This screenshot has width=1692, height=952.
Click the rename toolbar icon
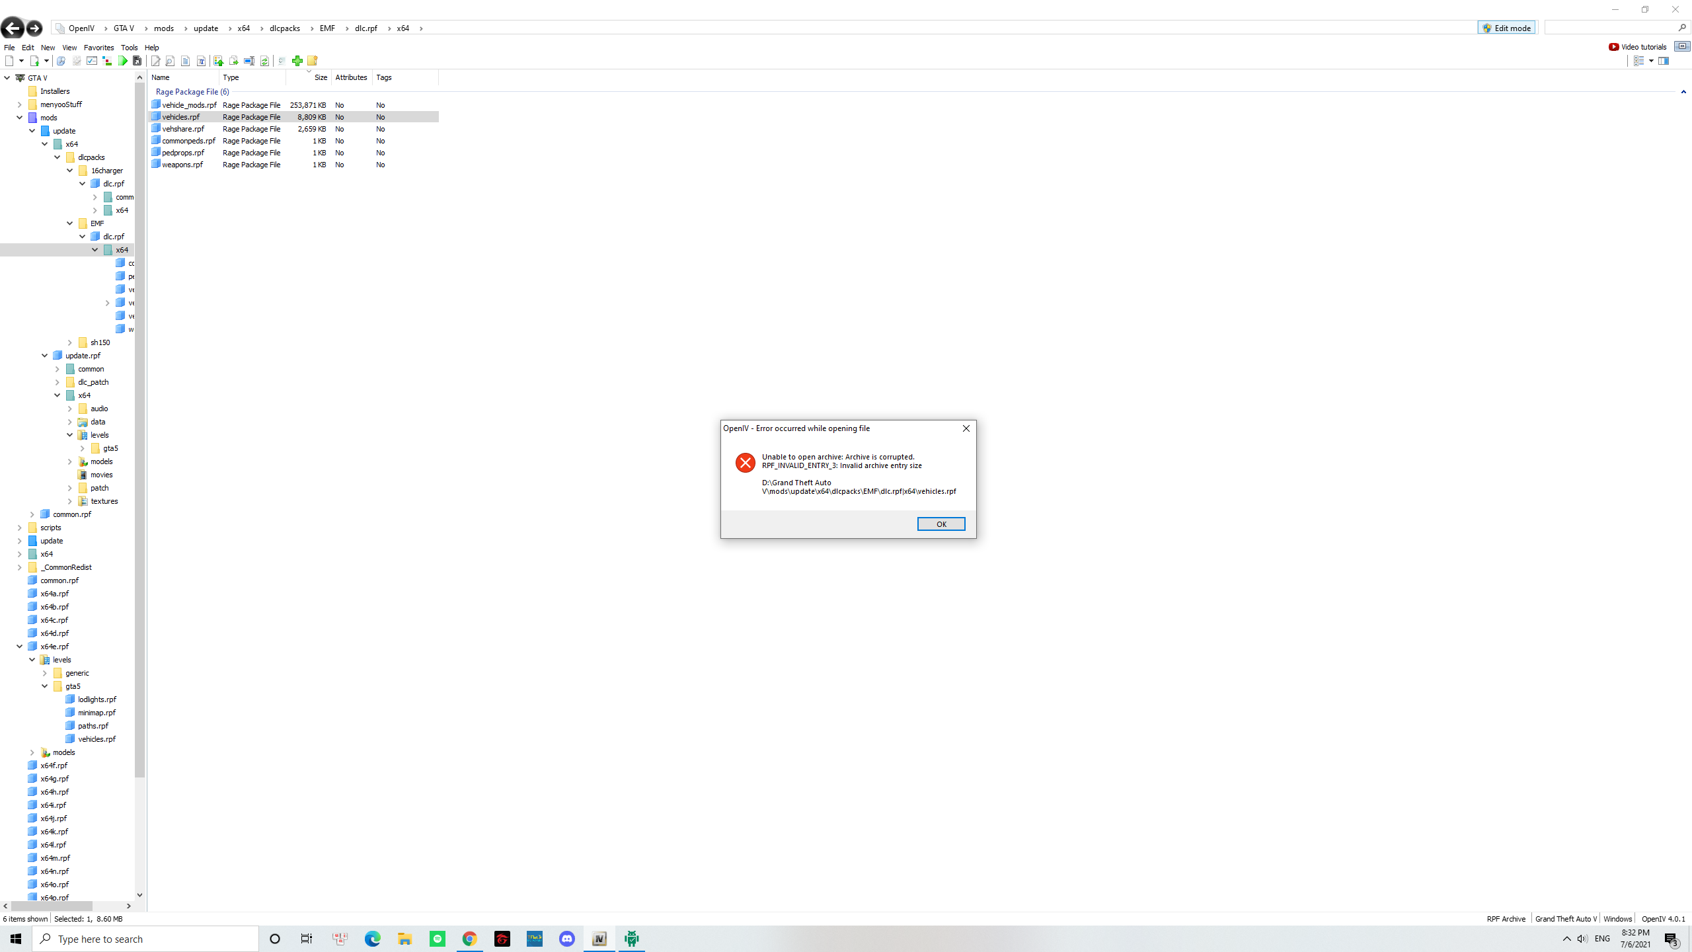tap(249, 61)
